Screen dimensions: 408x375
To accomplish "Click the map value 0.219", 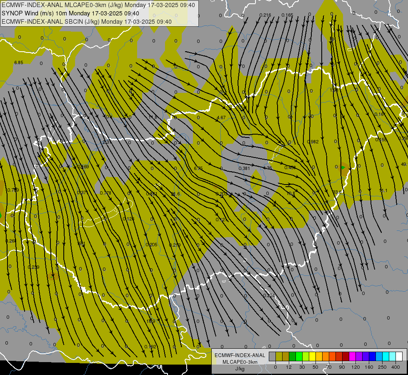I will 175,245.
